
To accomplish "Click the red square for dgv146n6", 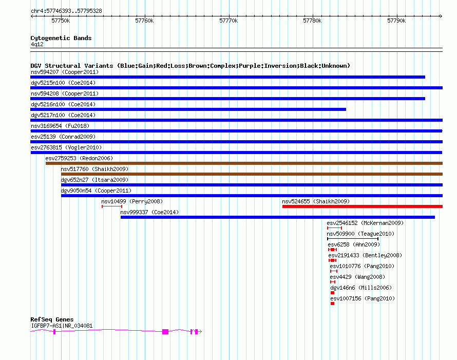I will pyautogui.click(x=333, y=293).
